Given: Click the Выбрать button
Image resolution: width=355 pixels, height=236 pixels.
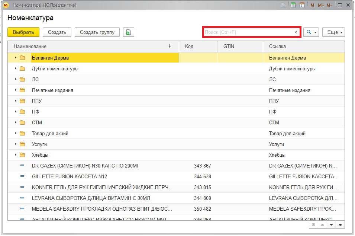Looking at the screenshot, I should coord(23,32).
